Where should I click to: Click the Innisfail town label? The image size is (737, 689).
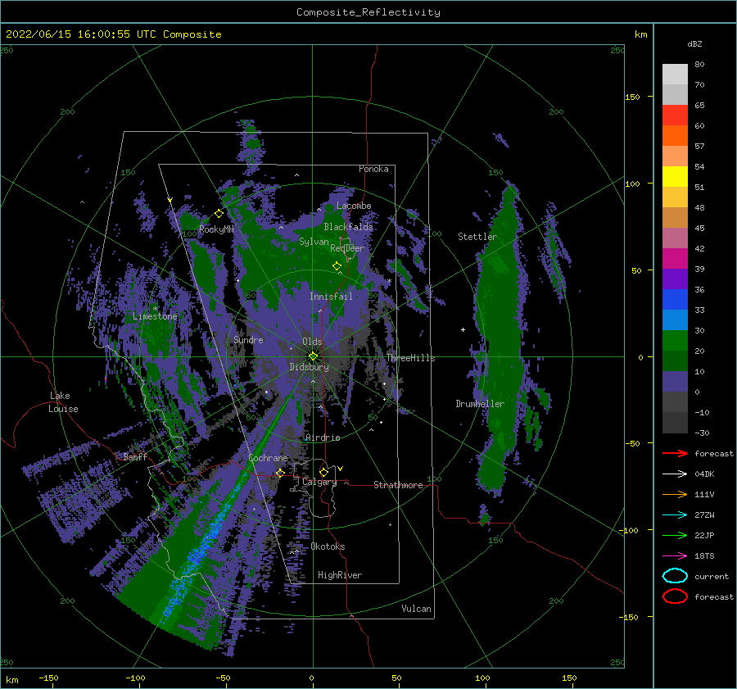click(331, 297)
